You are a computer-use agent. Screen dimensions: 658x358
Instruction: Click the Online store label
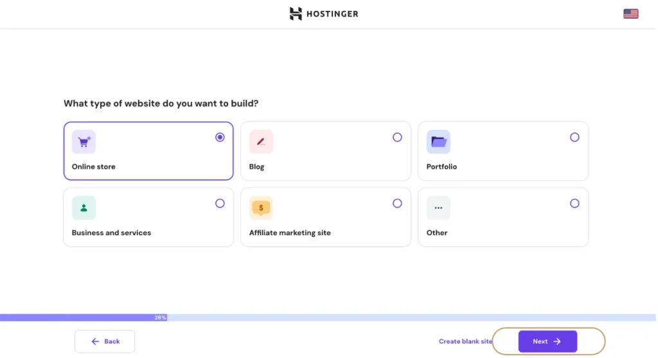pos(94,166)
